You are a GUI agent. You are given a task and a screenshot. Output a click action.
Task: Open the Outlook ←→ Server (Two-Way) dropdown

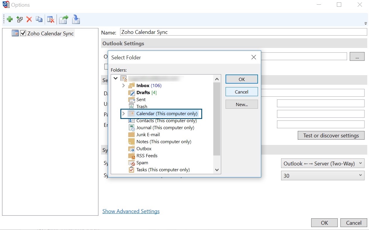pos(323,164)
